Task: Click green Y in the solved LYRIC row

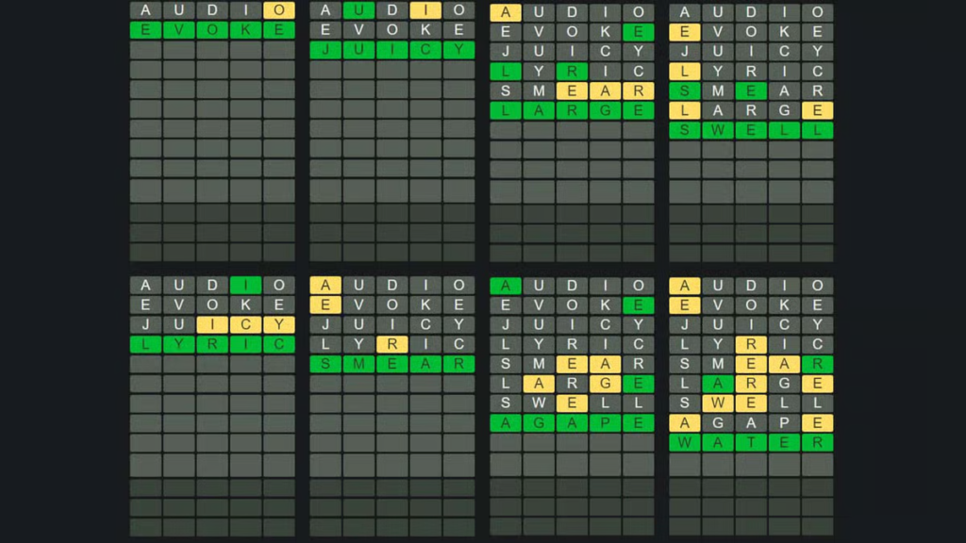Action: pos(178,344)
